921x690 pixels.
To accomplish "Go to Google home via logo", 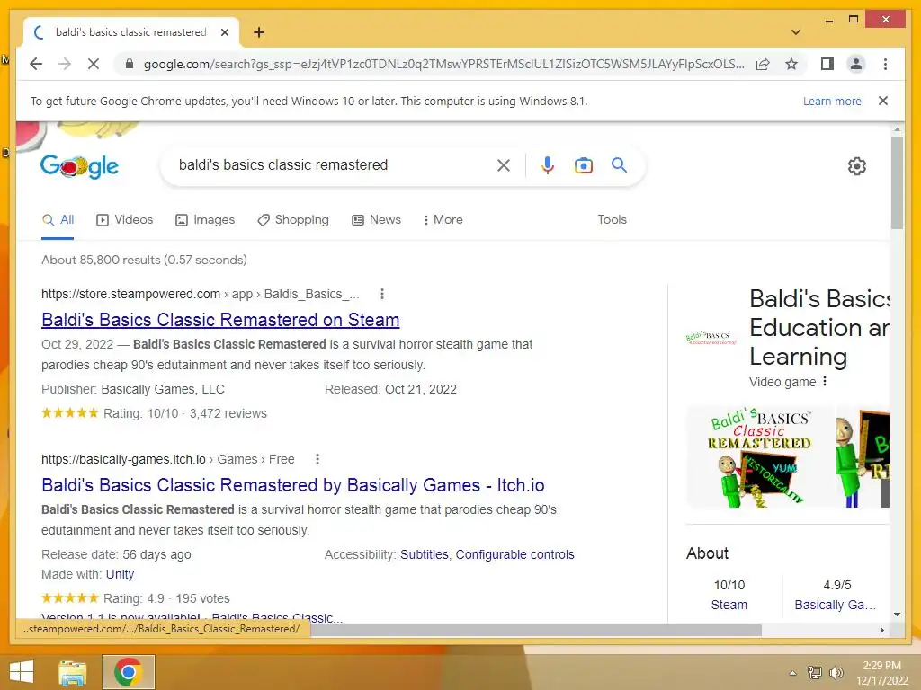I will pos(79,166).
